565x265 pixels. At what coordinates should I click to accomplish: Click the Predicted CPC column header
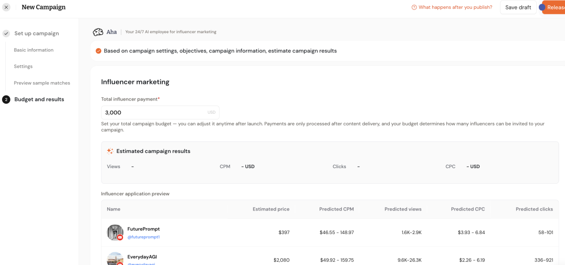468,209
